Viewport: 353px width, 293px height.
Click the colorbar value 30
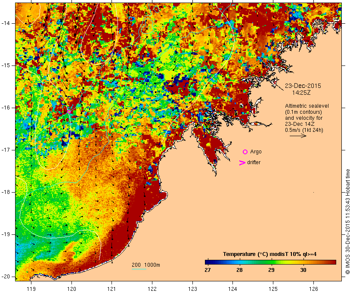(x=303, y=270)
